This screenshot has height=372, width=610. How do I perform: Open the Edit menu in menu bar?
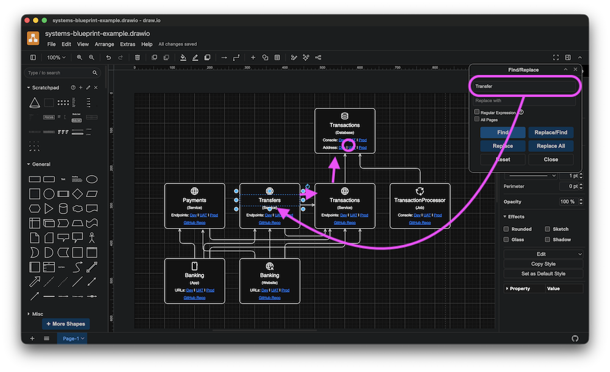[x=66, y=45]
